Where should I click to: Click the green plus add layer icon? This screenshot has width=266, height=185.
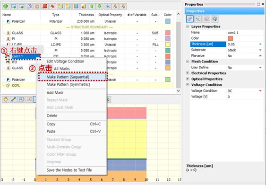point(6,6)
